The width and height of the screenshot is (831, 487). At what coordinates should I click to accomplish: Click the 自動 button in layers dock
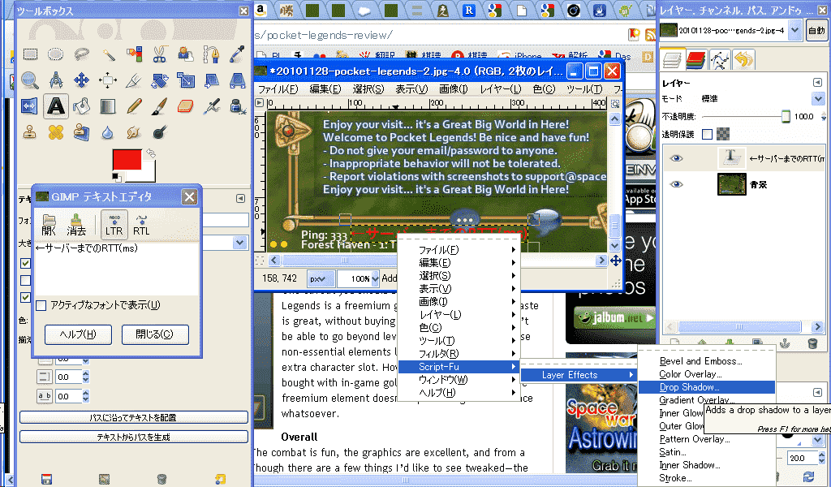pyautogui.click(x=816, y=30)
